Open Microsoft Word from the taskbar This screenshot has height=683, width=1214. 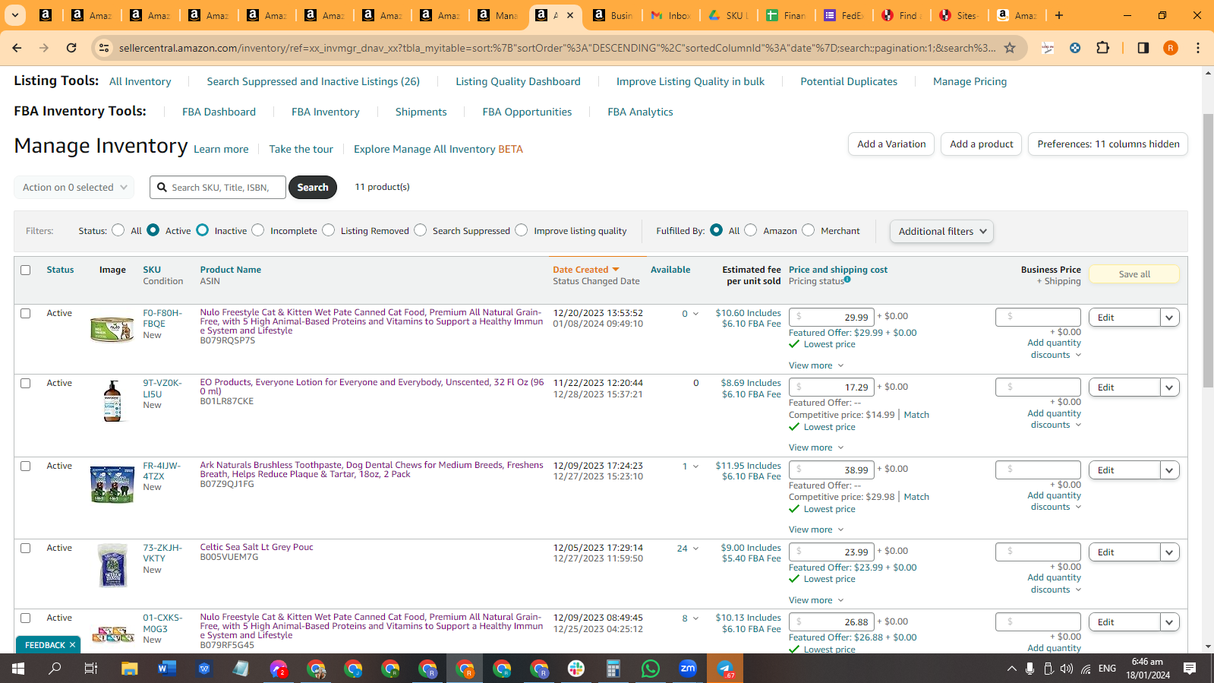(x=167, y=669)
